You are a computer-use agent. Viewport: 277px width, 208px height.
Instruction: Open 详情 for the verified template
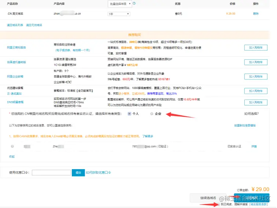(254, 146)
